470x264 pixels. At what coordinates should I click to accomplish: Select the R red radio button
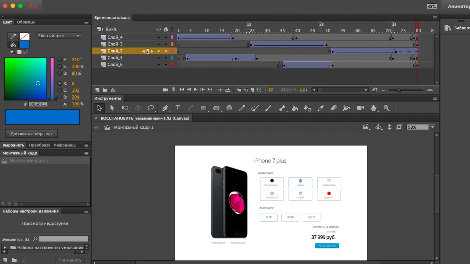click(60, 83)
